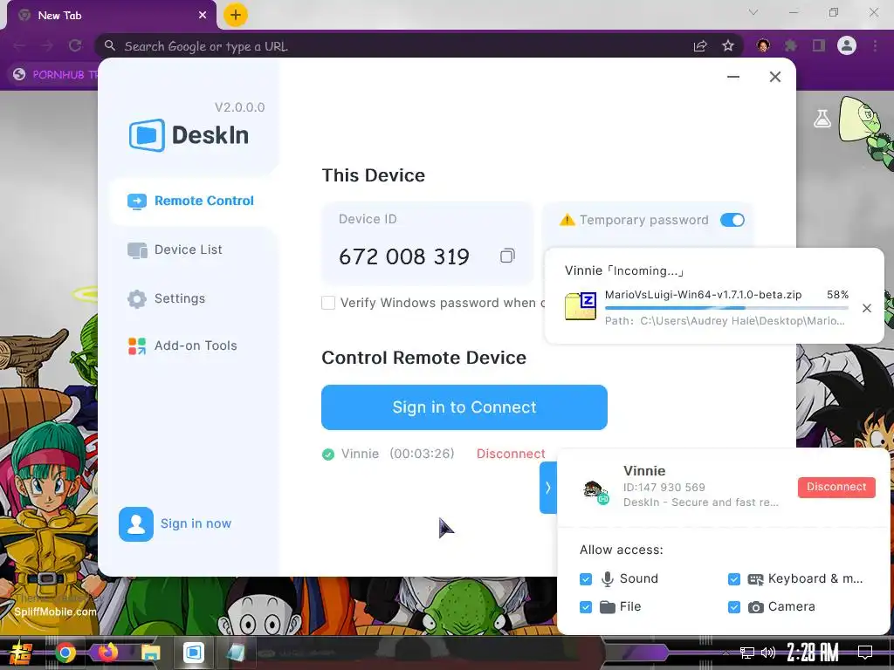Open Firefox from the taskbar
Image resolution: width=894 pixels, height=670 pixels.
107,652
